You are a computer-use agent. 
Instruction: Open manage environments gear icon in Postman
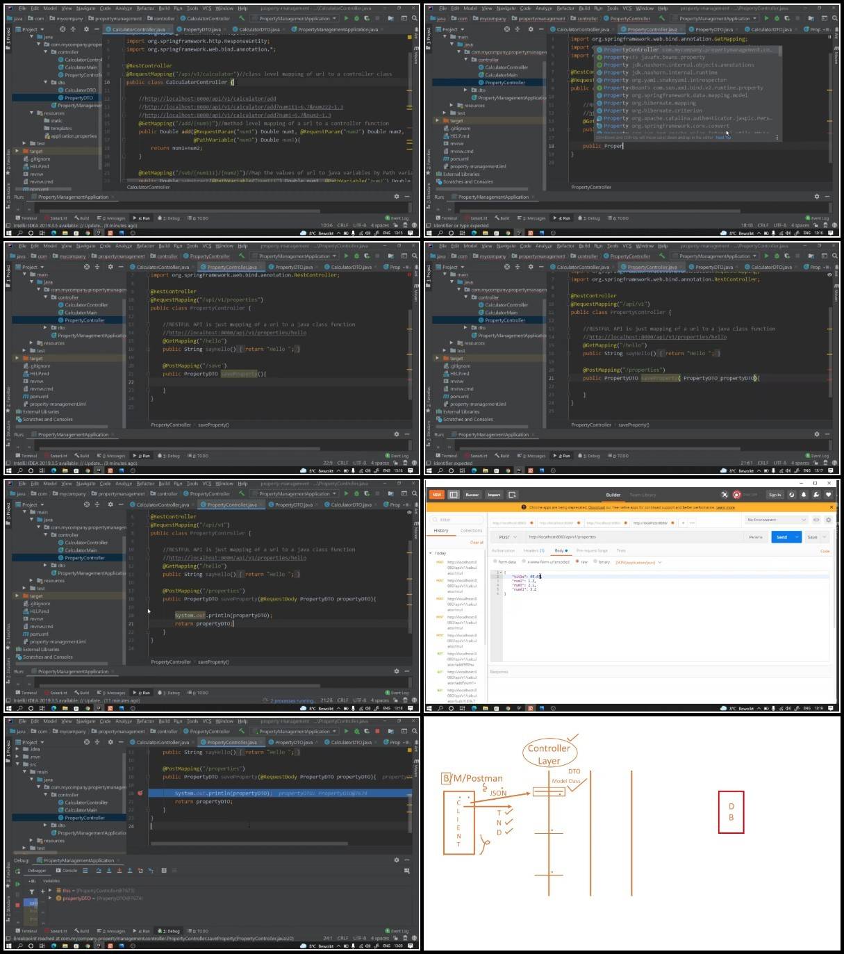click(x=829, y=520)
